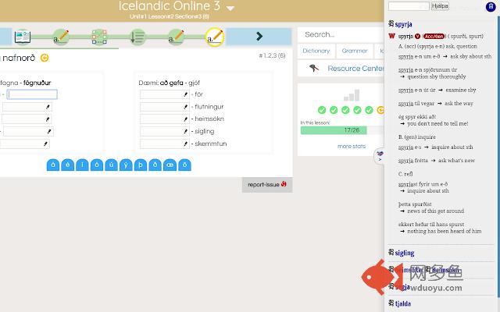The image size is (500, 312).
Task: Go to the list-ordering exercise step icon
Action: pos(137,36)
